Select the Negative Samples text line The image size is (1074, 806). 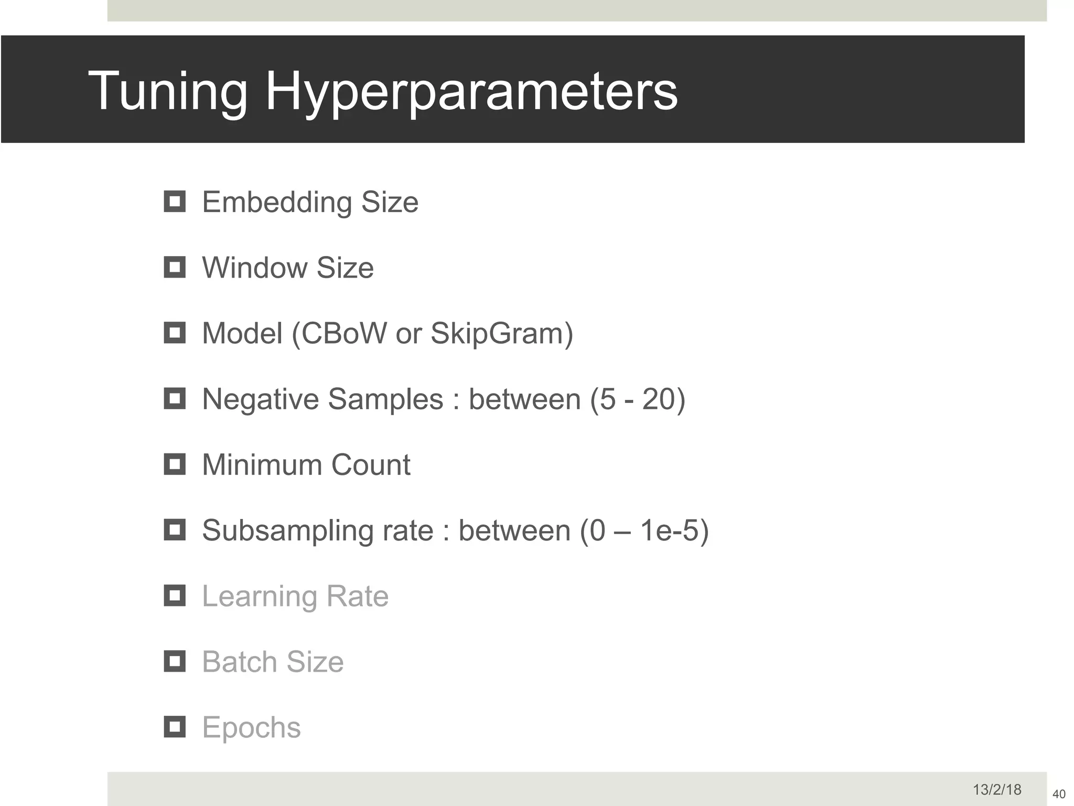point(444,399)
